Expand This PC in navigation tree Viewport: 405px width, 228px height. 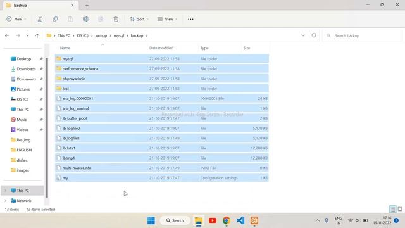pyautogui.click(x=5, y=191)
